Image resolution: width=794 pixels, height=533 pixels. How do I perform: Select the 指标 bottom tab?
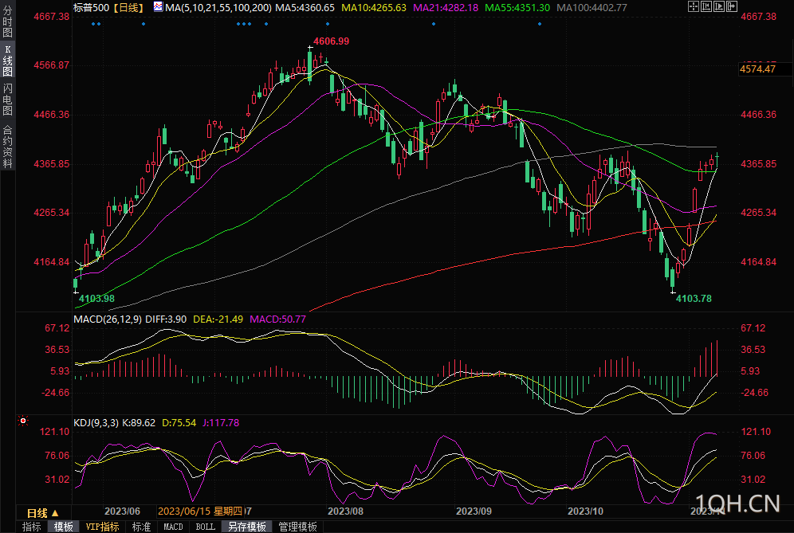(32, 527)
